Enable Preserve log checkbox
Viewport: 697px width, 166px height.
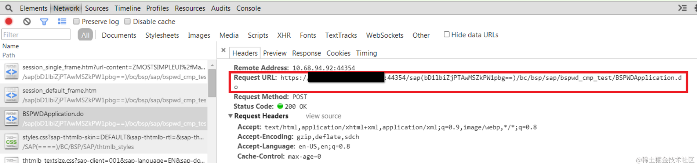tap(76, 21)
